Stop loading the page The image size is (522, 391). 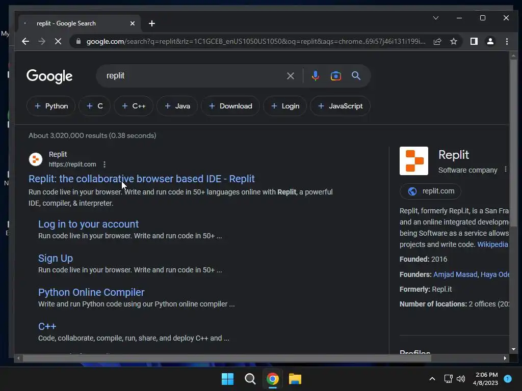(x=58, y=41)
